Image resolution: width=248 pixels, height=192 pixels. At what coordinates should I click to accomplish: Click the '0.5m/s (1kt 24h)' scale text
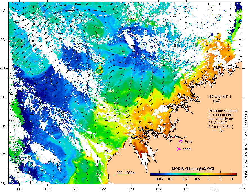click(x=221, y=126)
